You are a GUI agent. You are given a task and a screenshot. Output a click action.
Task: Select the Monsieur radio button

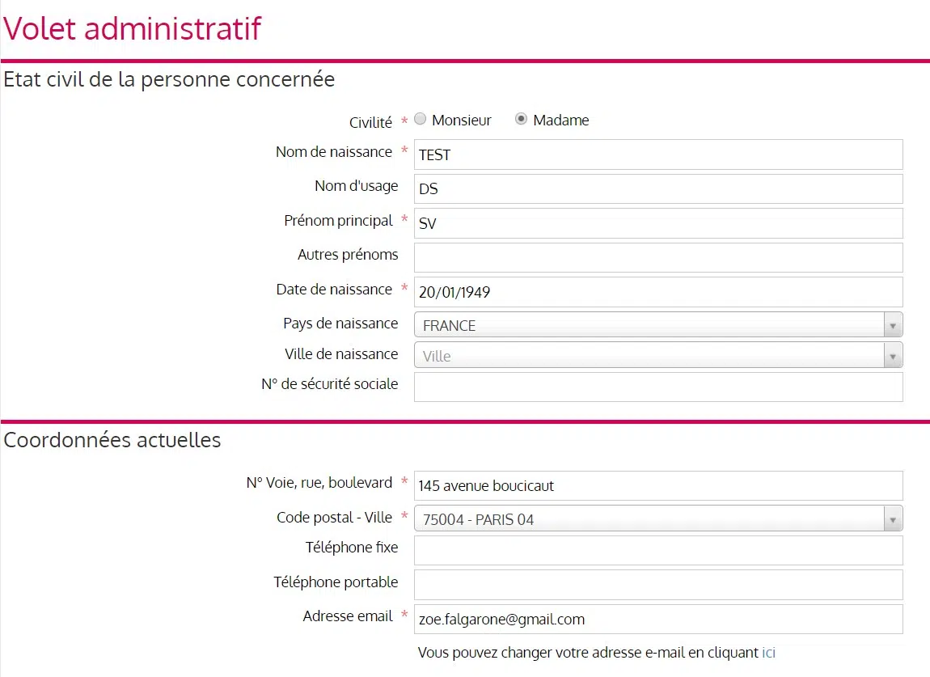tap(420, 120)
